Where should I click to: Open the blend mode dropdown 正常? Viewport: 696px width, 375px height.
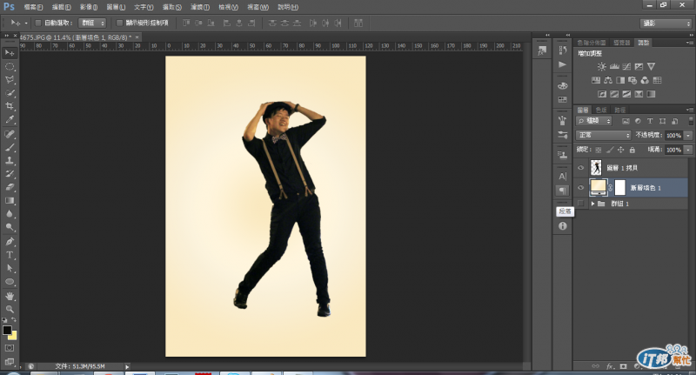tap(604, 136)
